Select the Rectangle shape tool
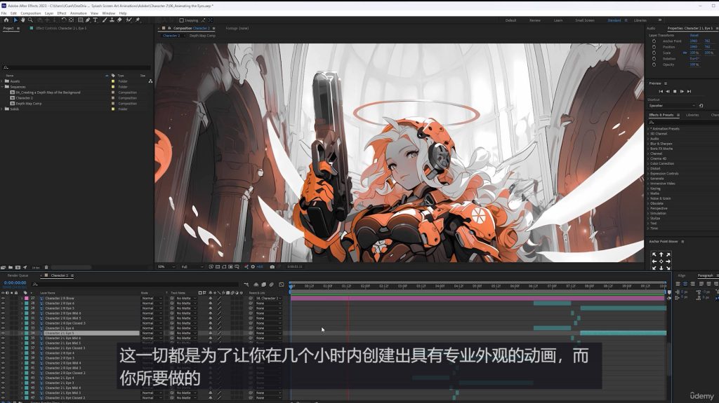Image resolution: width=719 pixels, height=403 pixels. click(x=80, y=20)
